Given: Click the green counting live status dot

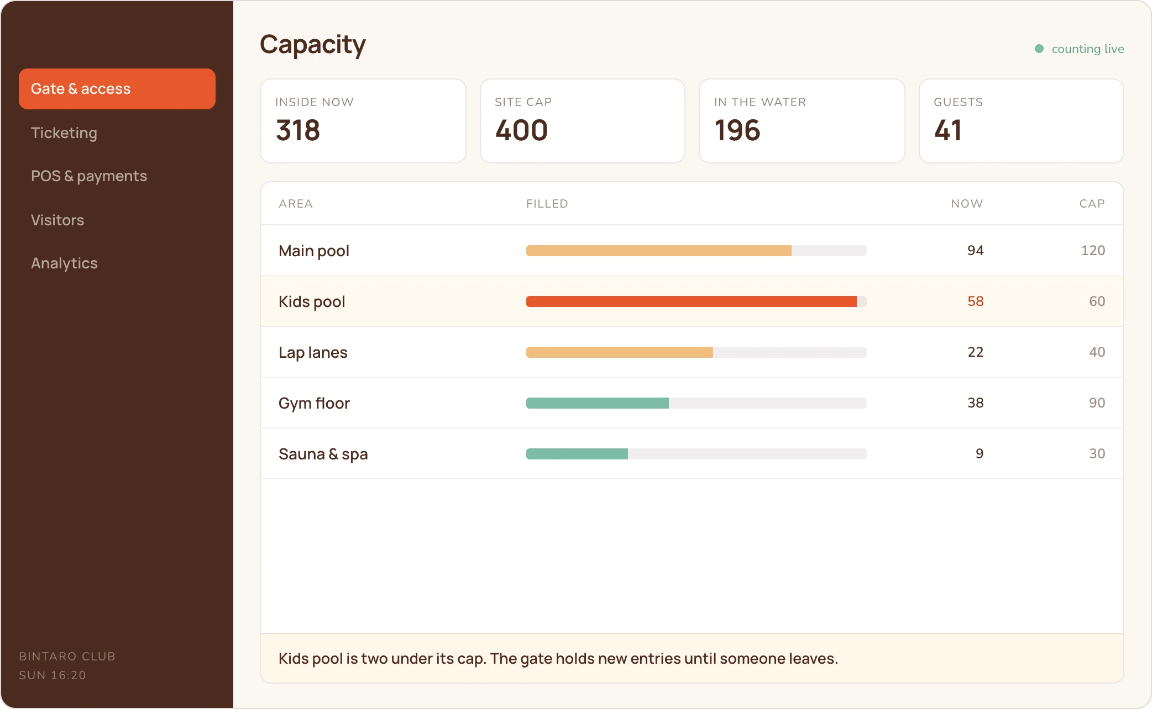Looking at the screenshot, I should (x=1039, y=49).
